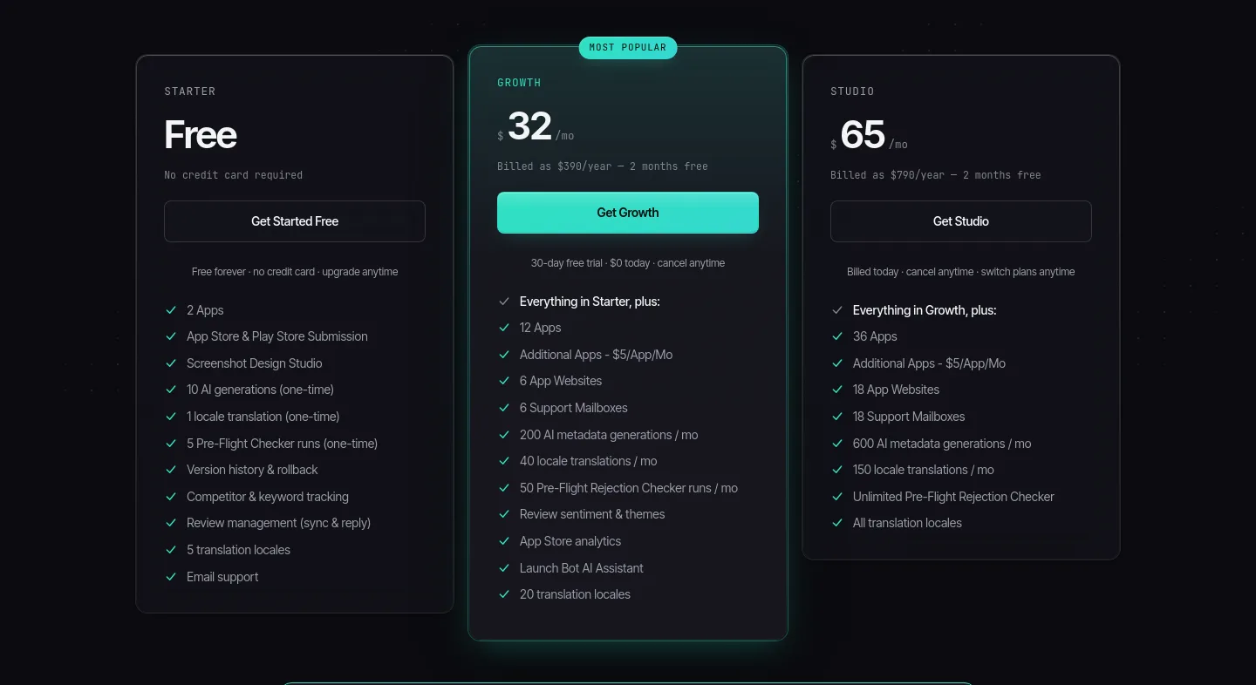Click the check icon beside "Competitor & keyword tracking"
Viewport: 1256px width, 685px height.
171,497
